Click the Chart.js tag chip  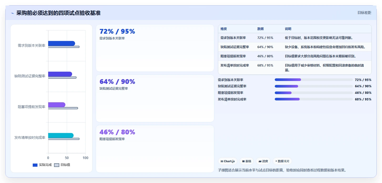[x=228, y=161]
